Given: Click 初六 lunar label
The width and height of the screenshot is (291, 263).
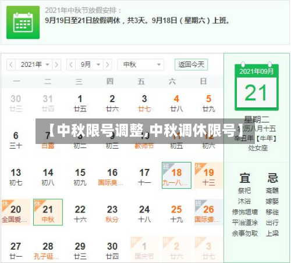Looking at the screenshot, I should 208,146.
